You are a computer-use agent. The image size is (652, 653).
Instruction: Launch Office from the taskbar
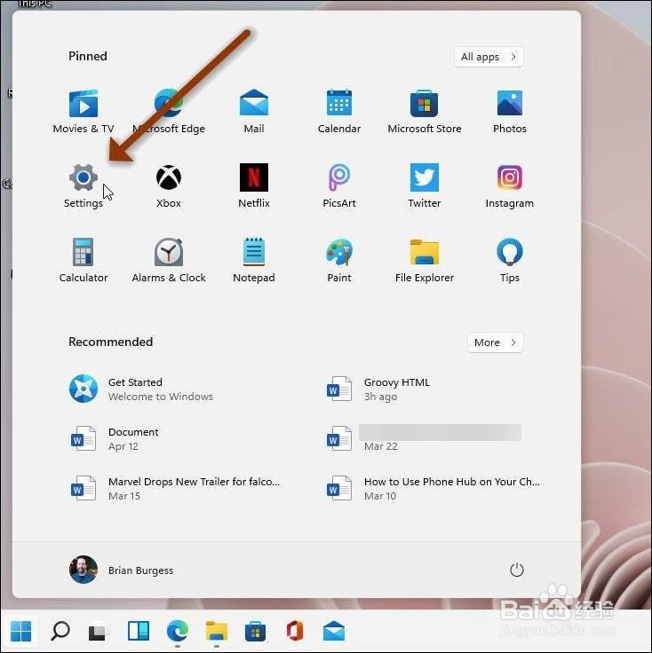(294, 631)
